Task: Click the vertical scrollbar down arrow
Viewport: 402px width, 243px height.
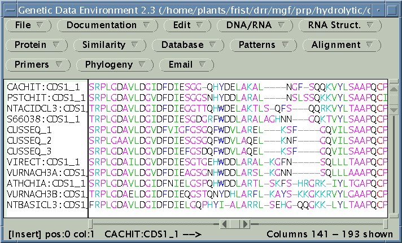Action: click(x=394, y=109)
